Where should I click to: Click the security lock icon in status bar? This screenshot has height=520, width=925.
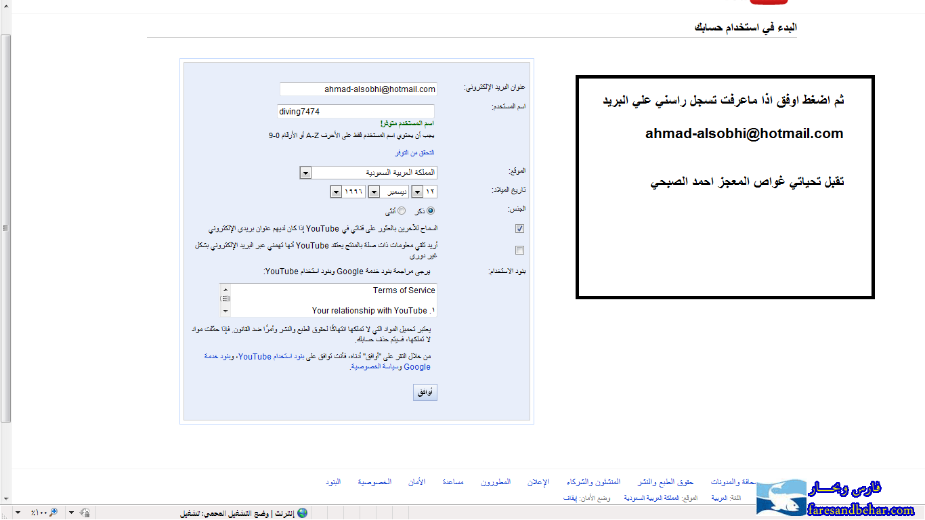point(85,513)
